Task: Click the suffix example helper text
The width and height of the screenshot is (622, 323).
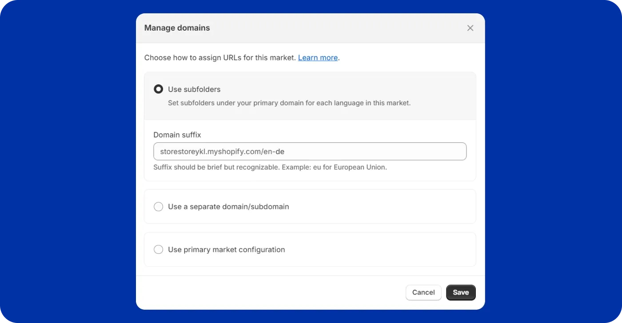Action: (x=270, y=167)
